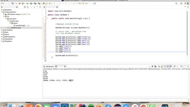Click the Search flashlight toolbar icon
Viewport: 190px width, 107px height.
tap(50, 4)
